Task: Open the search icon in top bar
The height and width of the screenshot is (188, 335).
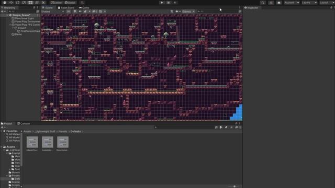Action: coord(263,3)
